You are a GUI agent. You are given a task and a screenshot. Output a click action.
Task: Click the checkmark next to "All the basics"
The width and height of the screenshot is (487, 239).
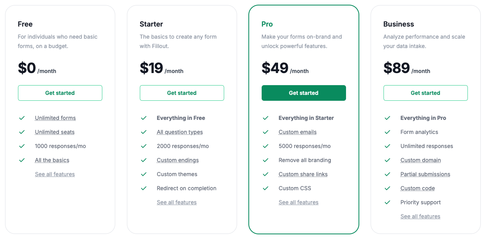click(22, 160)
